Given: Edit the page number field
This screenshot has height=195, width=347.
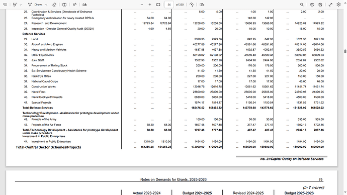Looking at the screenshot, I should click(169, 5).
